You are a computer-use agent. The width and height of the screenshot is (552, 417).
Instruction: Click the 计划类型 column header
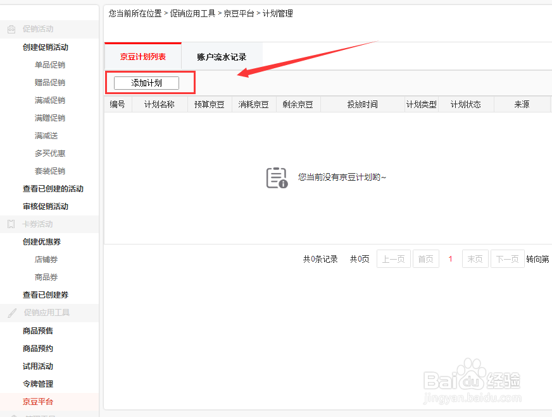pos(422,104)
